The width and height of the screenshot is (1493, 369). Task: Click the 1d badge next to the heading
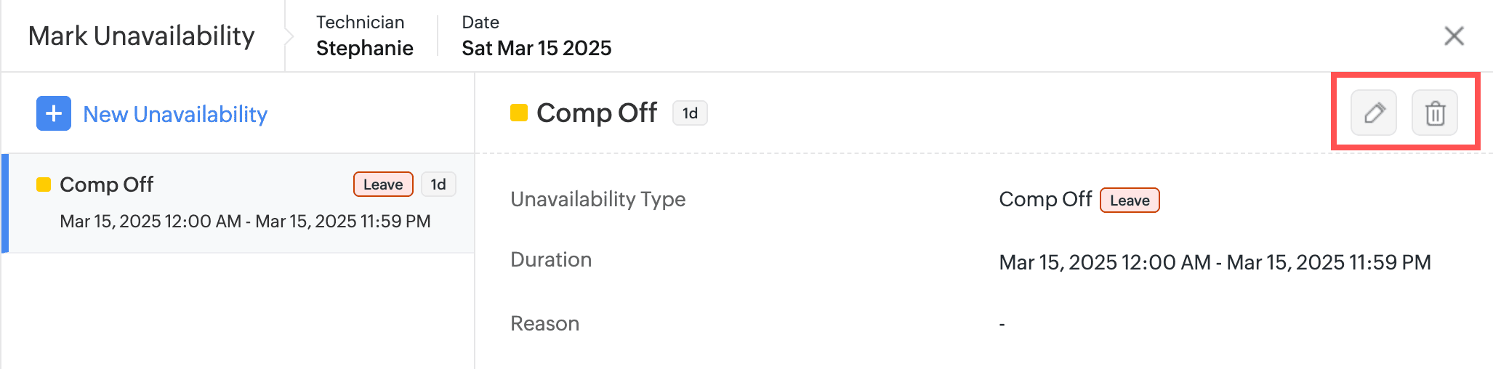pyautogui.click(x=690, y=113)
